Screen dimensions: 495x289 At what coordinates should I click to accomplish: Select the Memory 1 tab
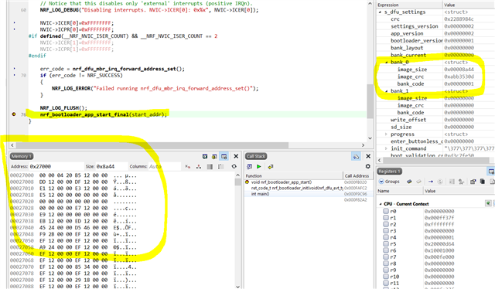[x=22, y=156]
